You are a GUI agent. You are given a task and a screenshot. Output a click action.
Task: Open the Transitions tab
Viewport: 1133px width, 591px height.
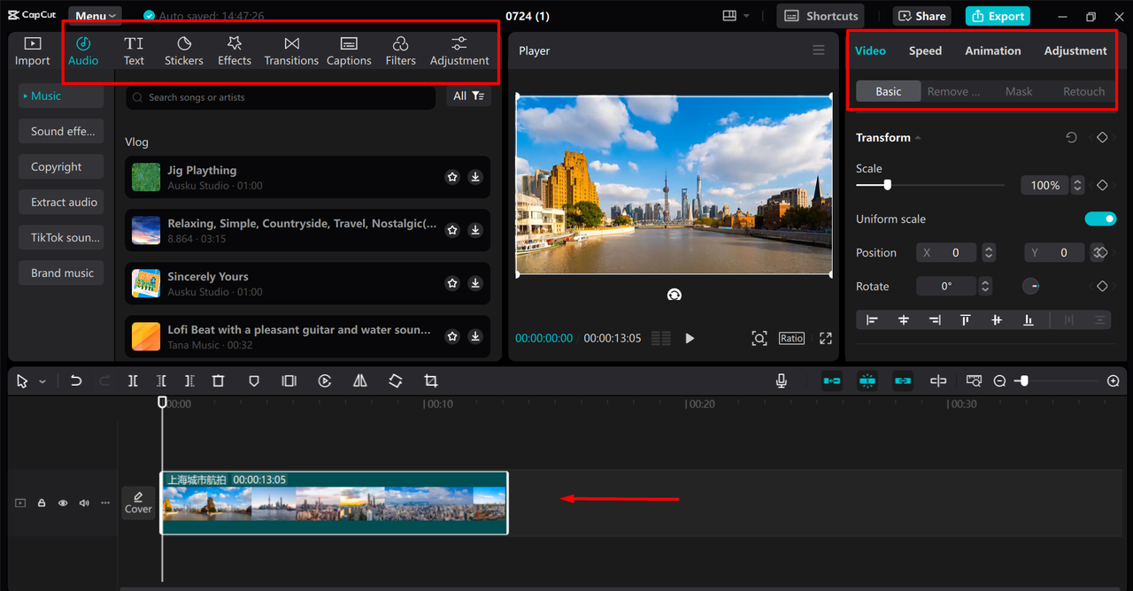coord(291,51)
